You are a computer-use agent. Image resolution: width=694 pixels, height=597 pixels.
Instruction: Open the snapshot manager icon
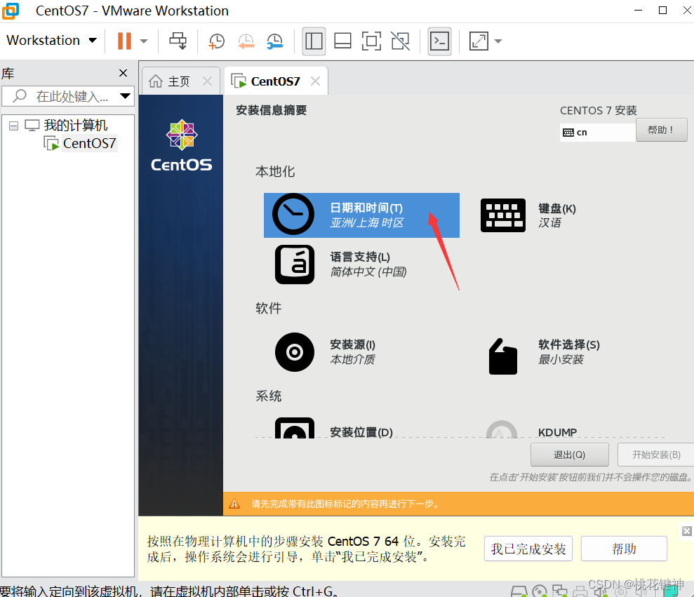point(275,41)
